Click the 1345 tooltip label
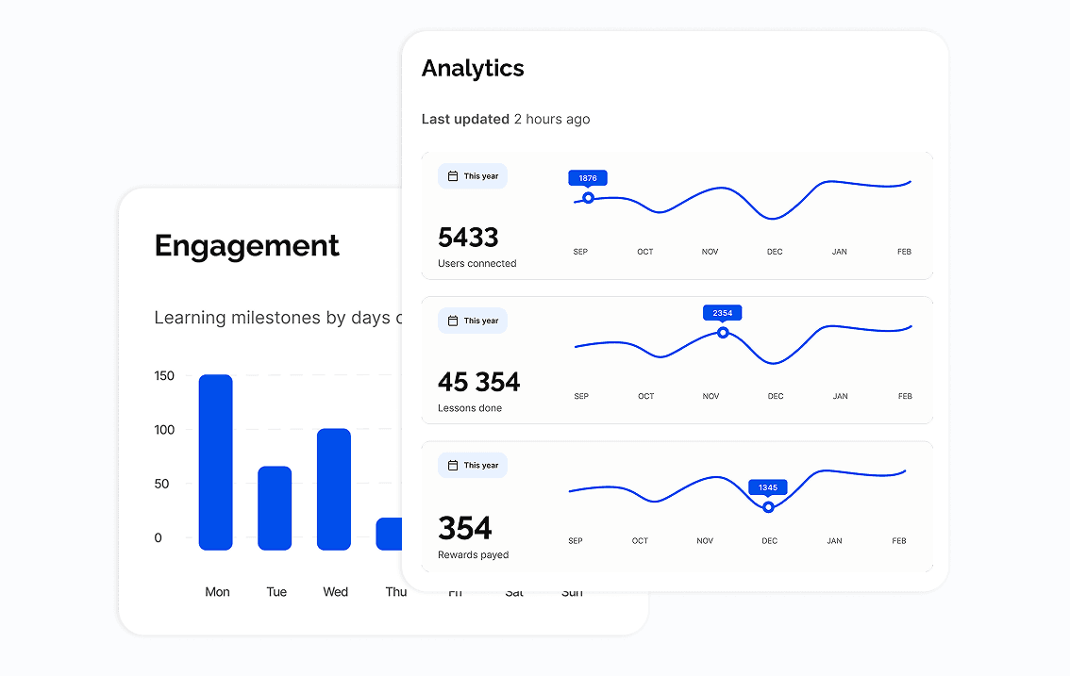 click(768, 487)
